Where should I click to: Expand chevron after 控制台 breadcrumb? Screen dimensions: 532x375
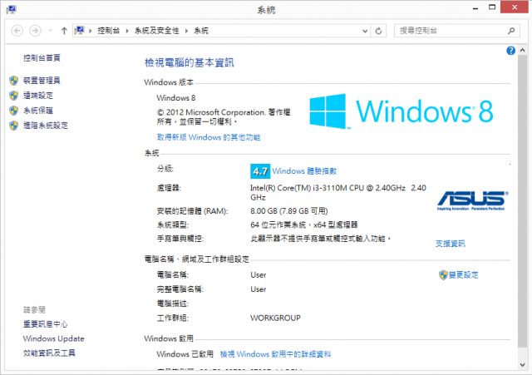coord(127,31)
